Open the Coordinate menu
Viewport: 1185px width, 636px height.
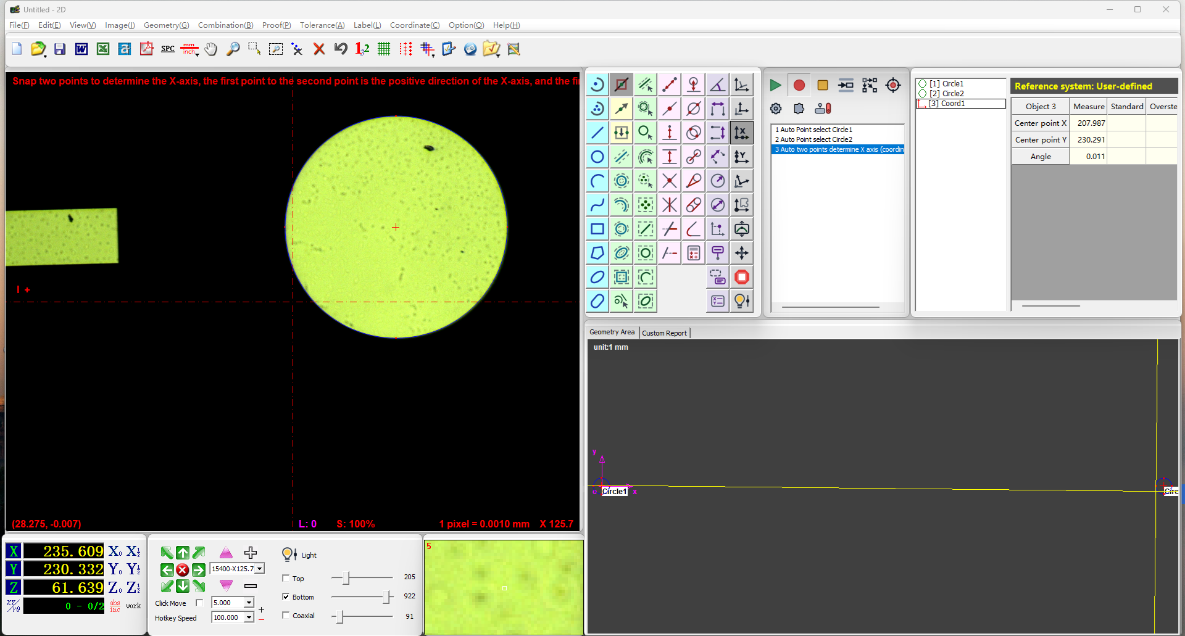[415, 25]
